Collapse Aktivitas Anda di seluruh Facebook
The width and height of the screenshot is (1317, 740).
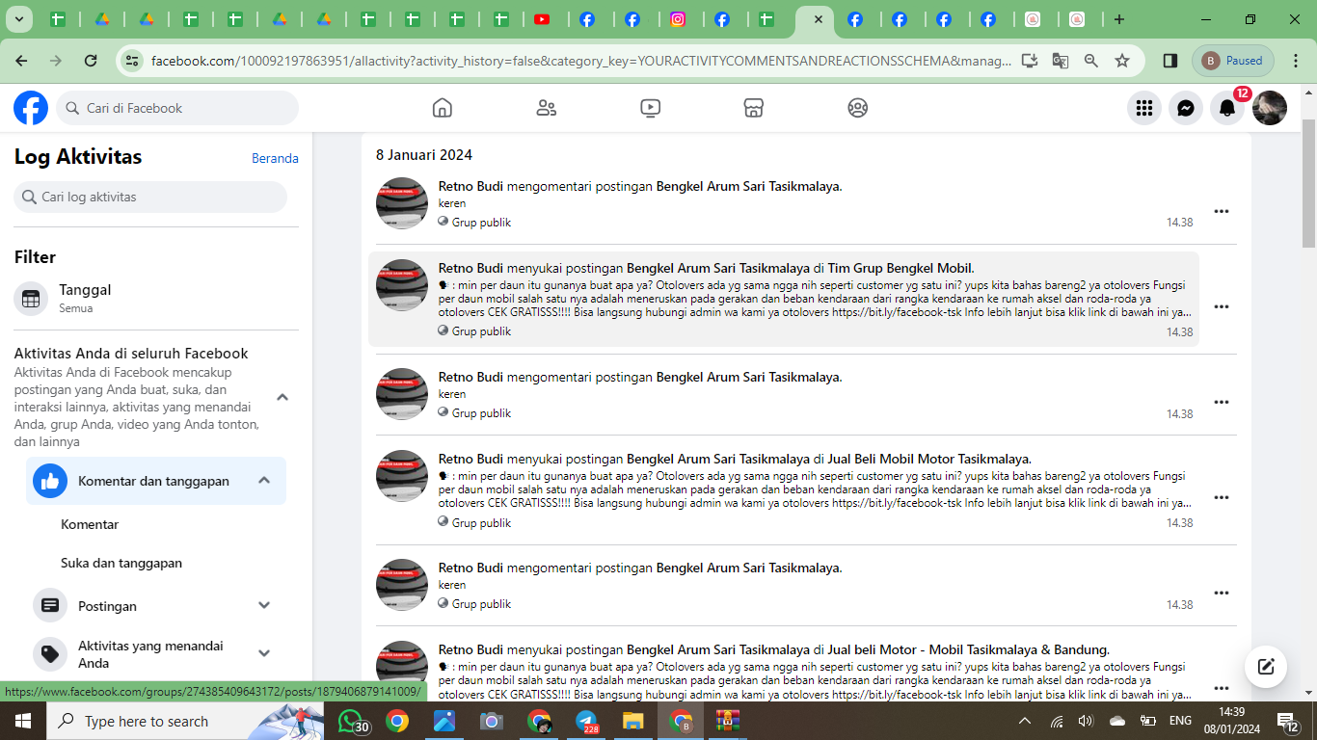[282, 397]
